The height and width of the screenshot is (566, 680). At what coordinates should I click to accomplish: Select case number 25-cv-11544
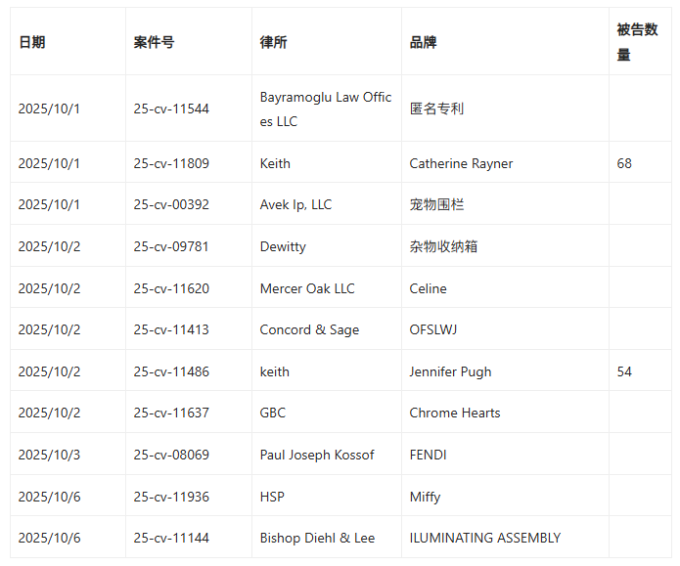pyautogui.click(x=171, y=109)
